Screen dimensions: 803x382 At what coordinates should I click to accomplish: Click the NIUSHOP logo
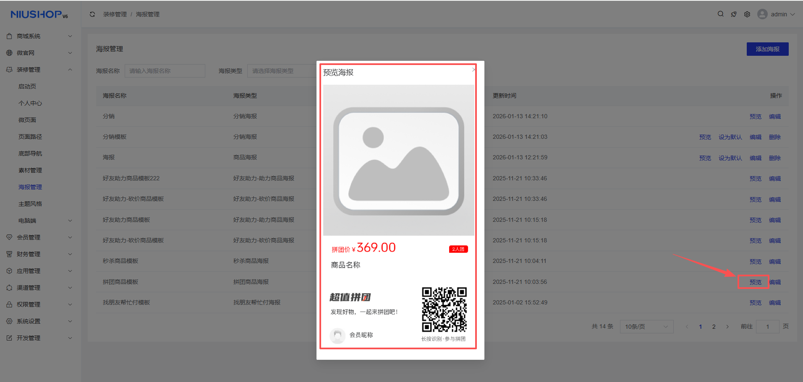click(39, 15)
